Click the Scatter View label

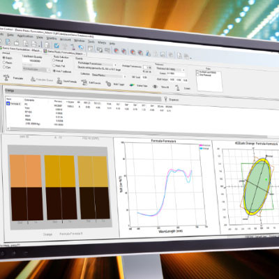pos(142,86)
